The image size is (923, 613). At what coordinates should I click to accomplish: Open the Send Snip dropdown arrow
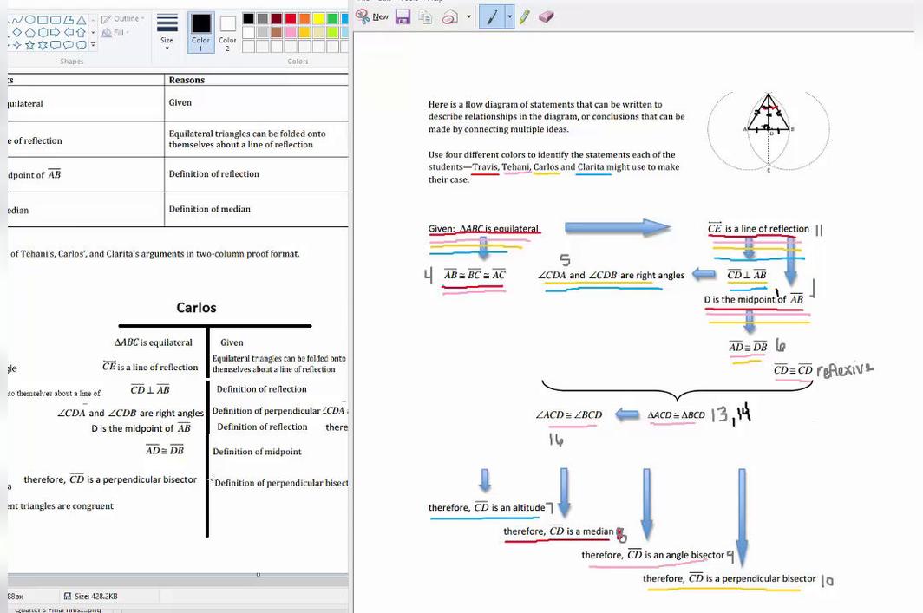coord(469,16)
